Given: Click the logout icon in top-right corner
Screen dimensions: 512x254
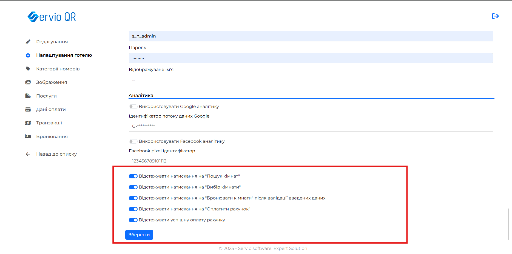Looking at the screenshot, I should tap(495, 16).
